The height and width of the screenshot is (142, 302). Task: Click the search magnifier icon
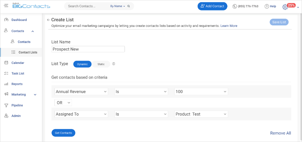[129, 6]
